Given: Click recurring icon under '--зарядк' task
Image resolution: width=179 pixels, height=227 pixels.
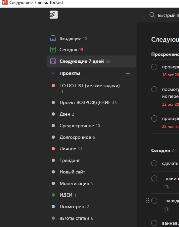Looking at the screenshot, I should 166,209.
